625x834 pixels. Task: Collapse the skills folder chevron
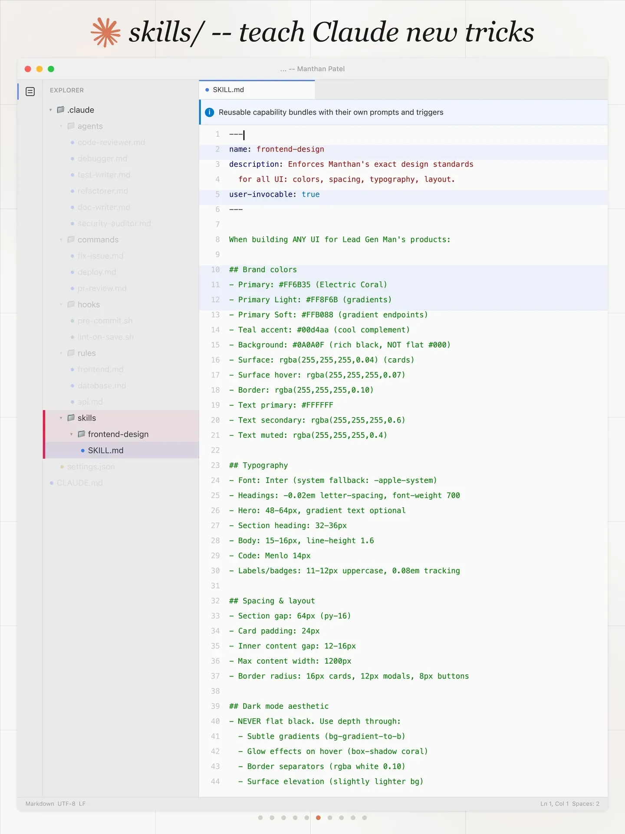(x=61, y=418)
